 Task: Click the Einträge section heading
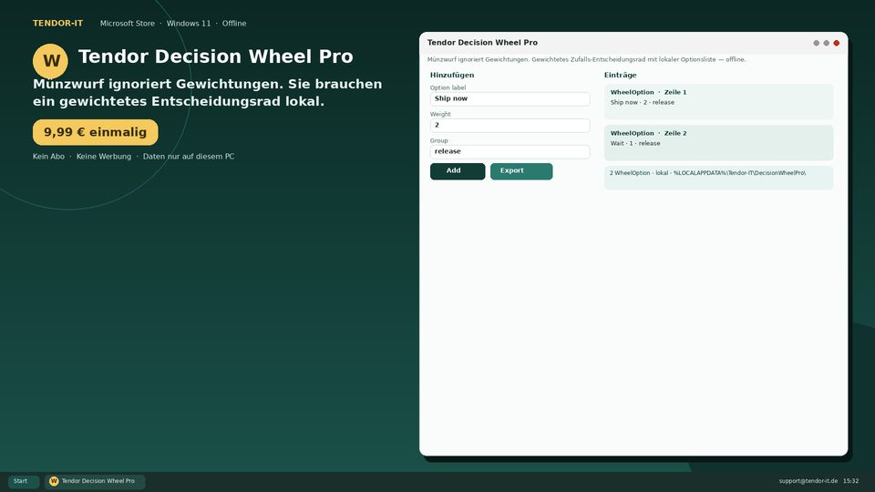[620, 75]
